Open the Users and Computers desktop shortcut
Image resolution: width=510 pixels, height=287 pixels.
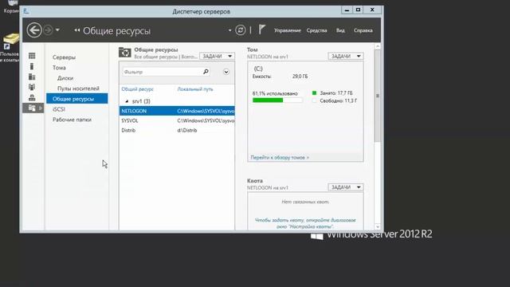pyautogui.click(x=10, y=48)
